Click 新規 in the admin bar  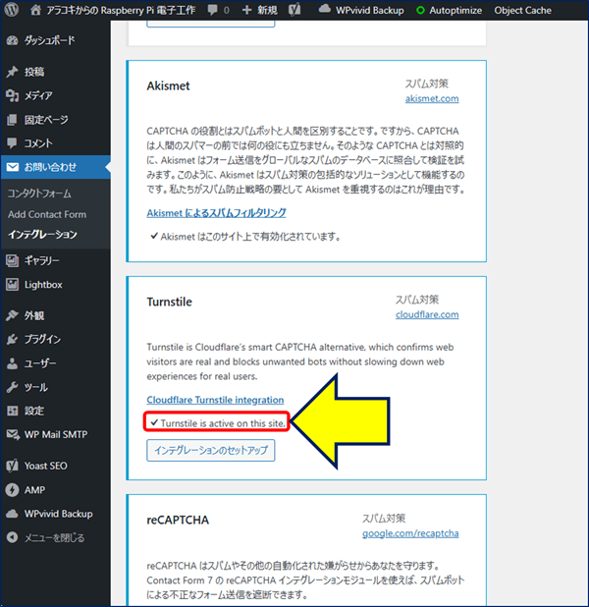pyautogui.click(x=267, y=10)
